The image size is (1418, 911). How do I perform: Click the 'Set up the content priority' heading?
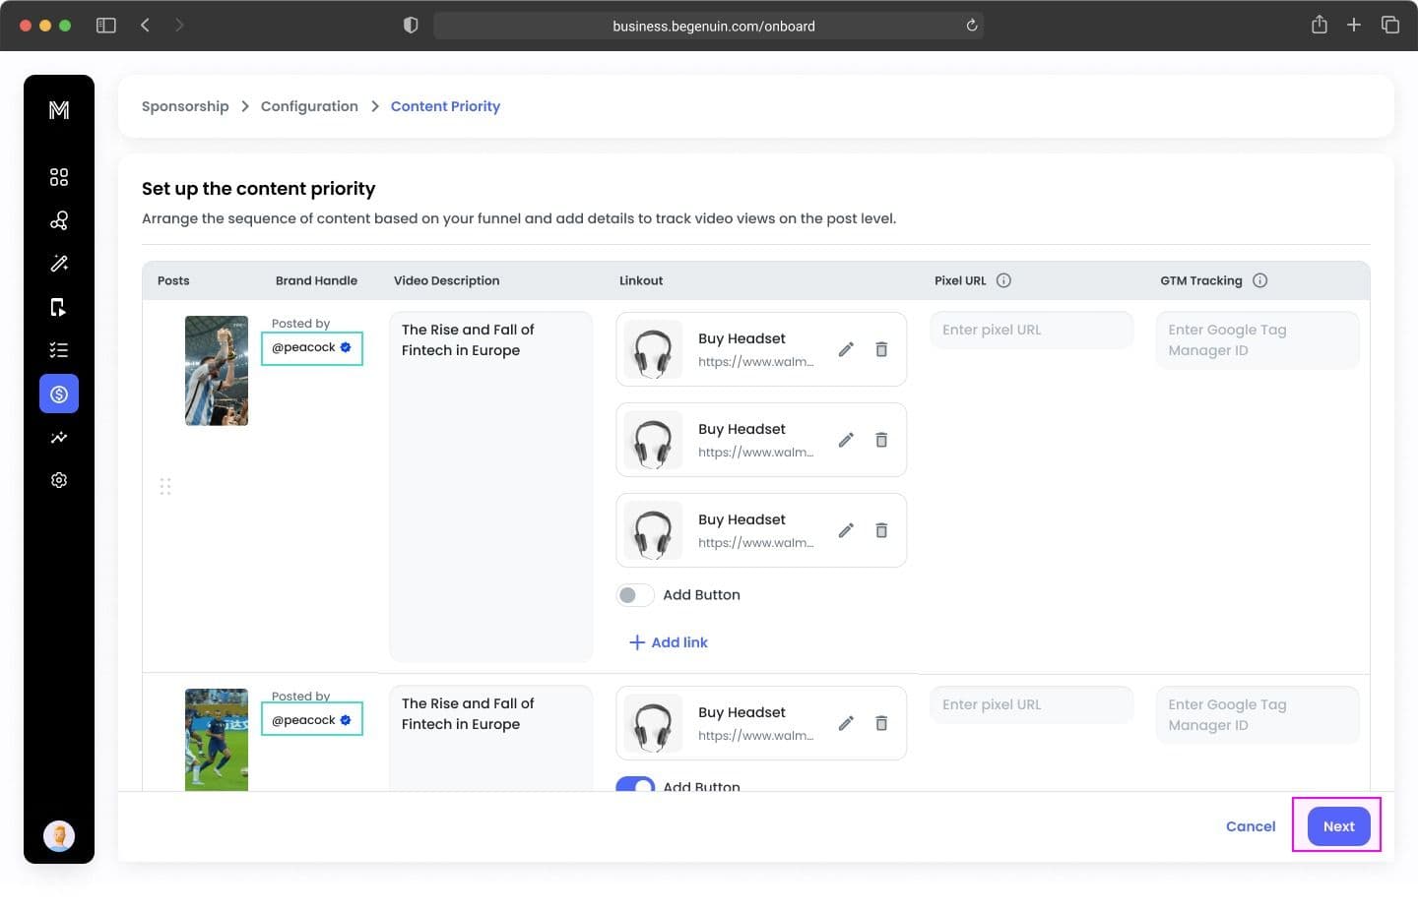[x=259, y=189]
